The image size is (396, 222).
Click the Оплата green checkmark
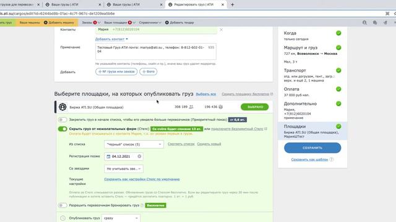[338, 89]
